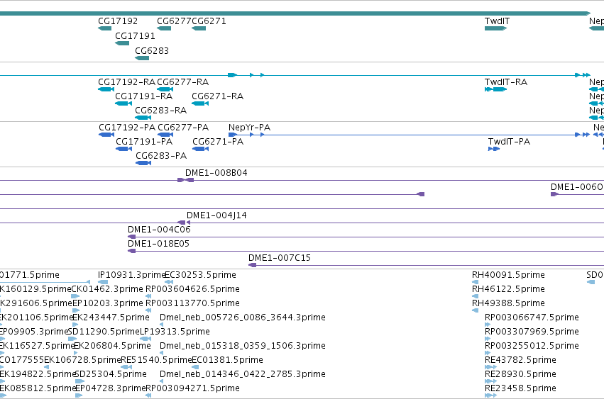Select EST EK106728.5prime

click(82, 361)
